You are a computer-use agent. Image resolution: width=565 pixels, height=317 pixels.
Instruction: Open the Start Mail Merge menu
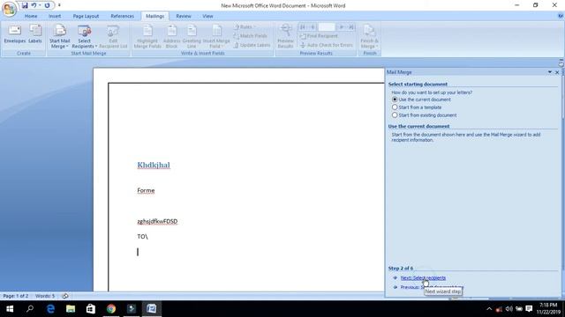coord(59,37)
